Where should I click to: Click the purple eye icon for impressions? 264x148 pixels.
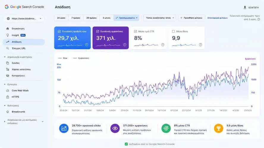[x=115, y=128]
